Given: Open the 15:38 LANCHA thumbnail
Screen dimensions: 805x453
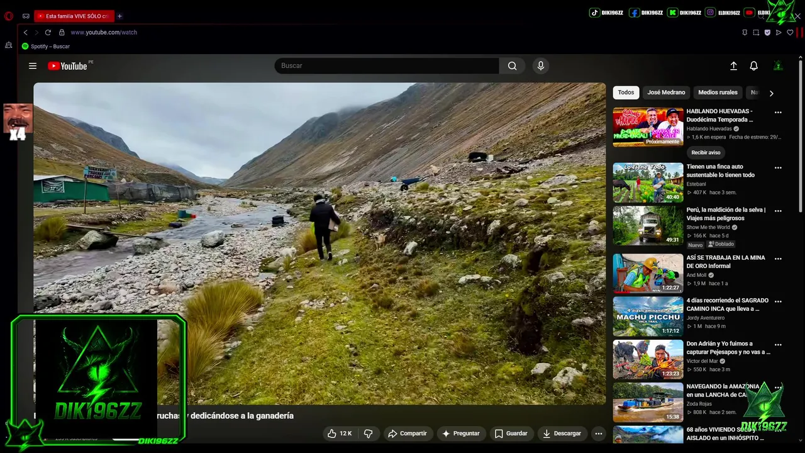Looking at the screenshot, I should pos(648,402).
